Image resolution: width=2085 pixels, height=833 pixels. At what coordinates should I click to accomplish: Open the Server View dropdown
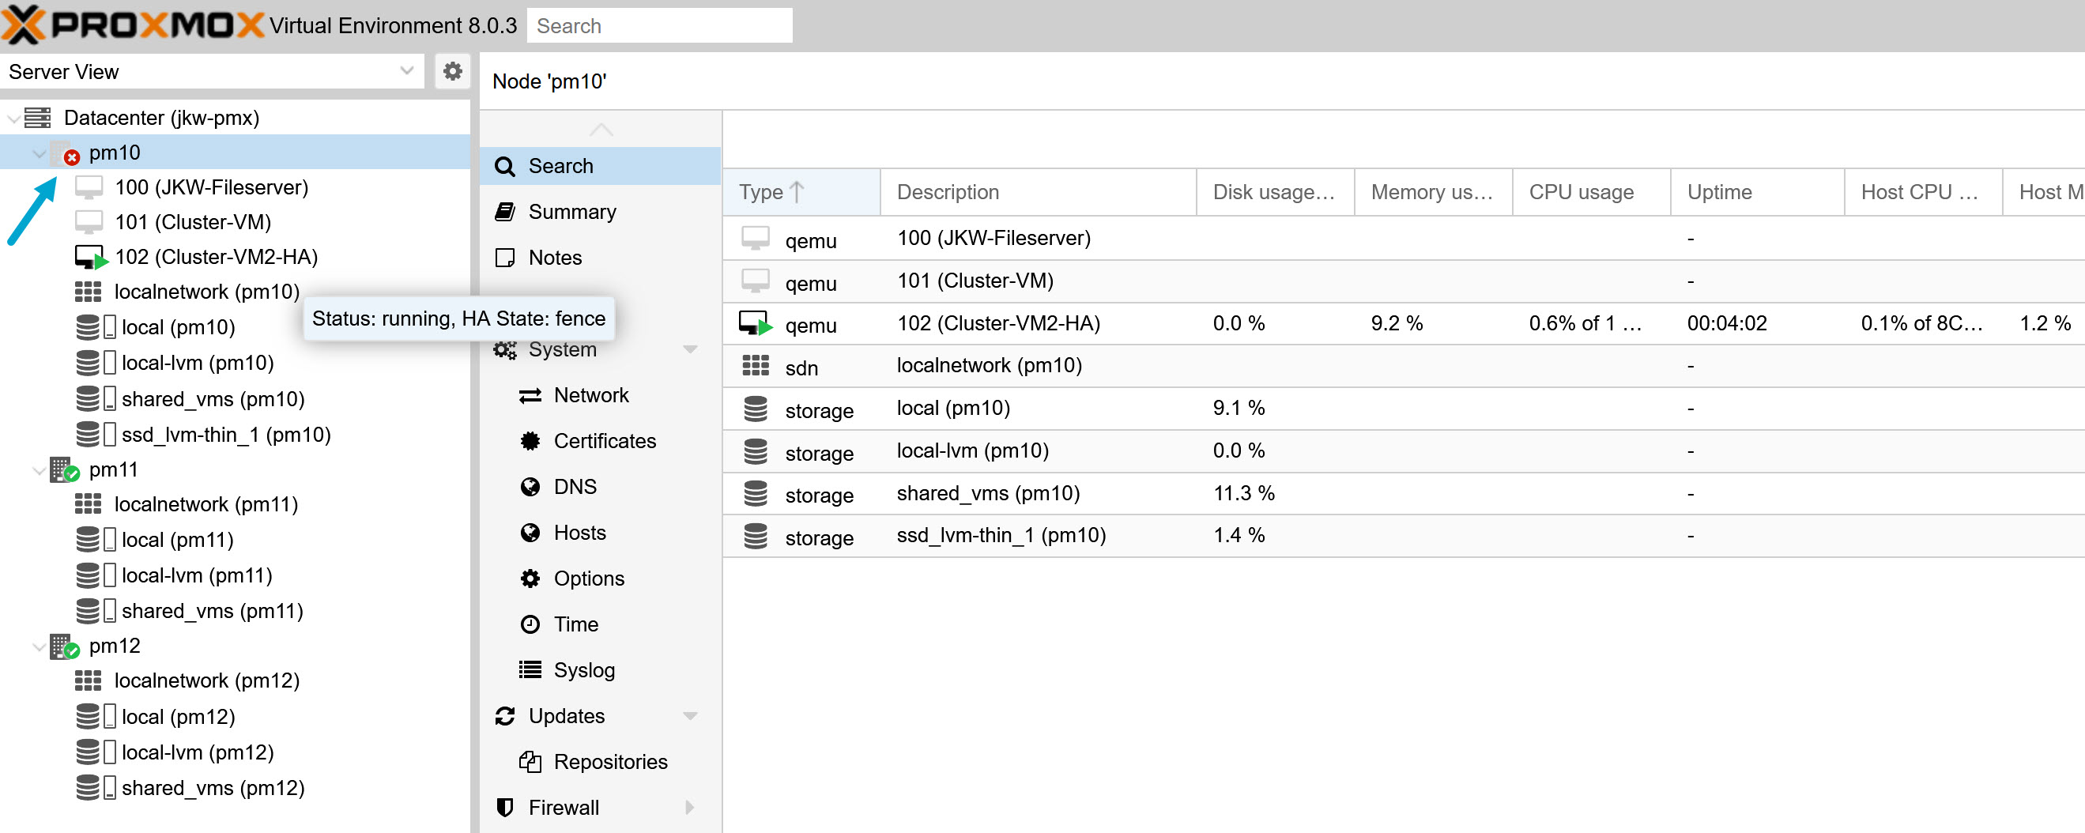(x=406, y=71)
